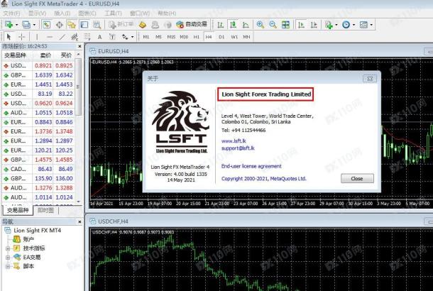433x291 pixels.
Task: Open the End-user license agreement link
Action: pos(251,166)
